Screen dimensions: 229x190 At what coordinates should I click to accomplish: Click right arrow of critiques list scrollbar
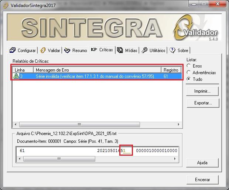point(178,124)
